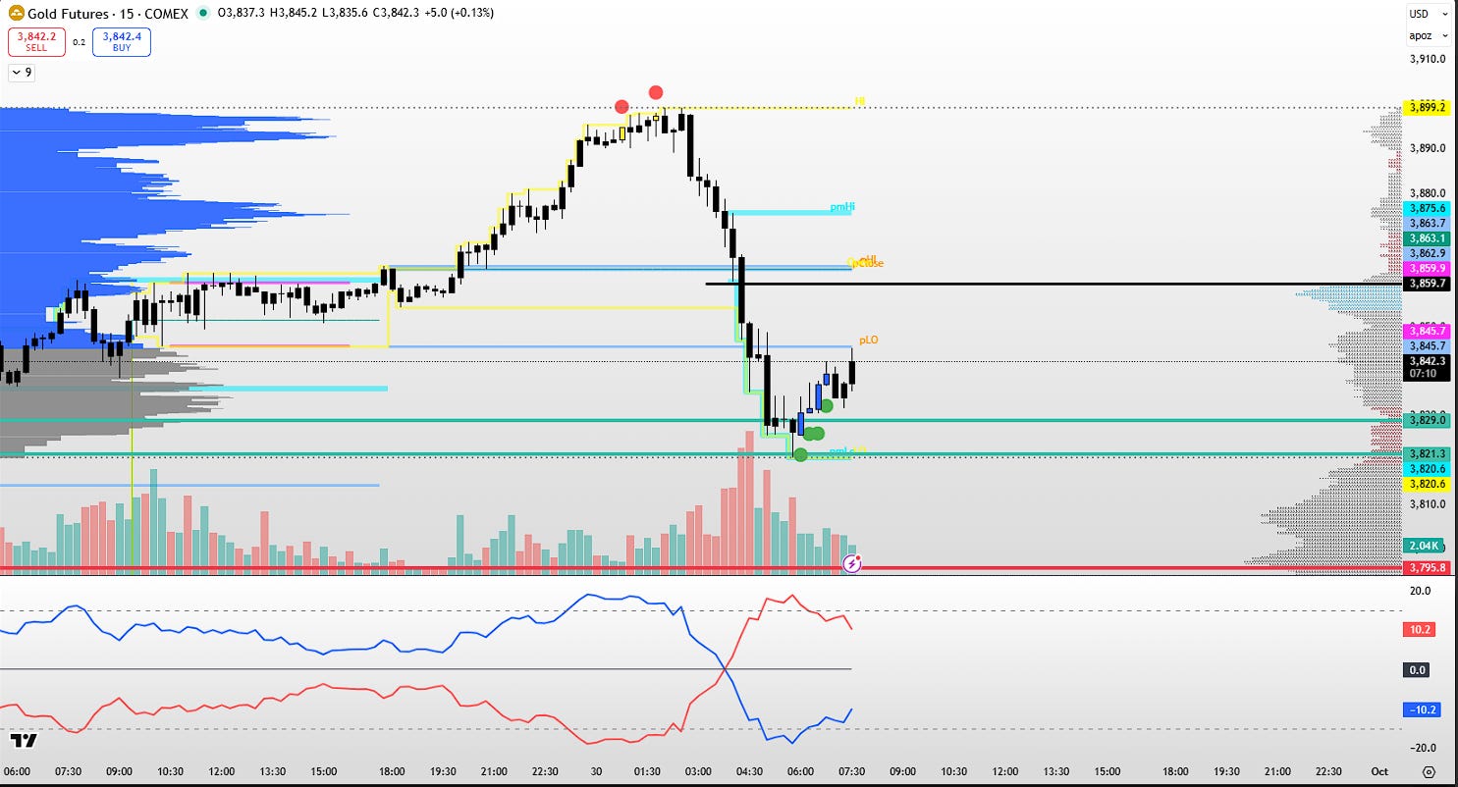Open the USD currency dropdown
Screen dimensions: 1458x787
1429,14
